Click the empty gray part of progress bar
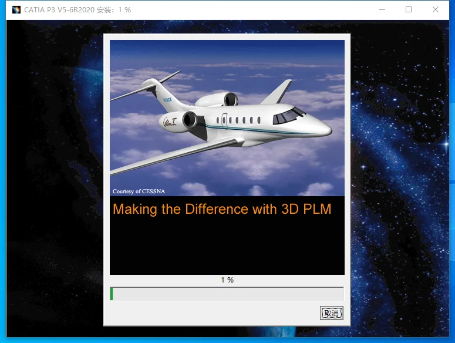Viewport: 455px width, 343px height. point(228,294)
